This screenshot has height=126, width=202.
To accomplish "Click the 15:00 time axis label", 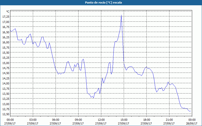I will (x=124, y=120).
